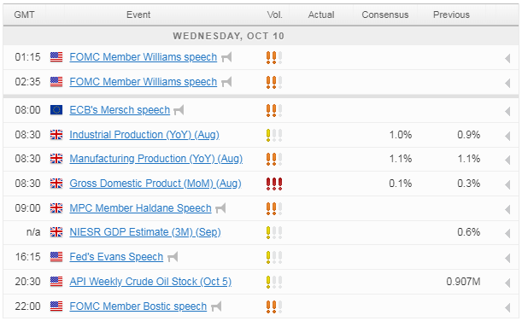Open the Industrial Production (YoY) (Aug) link
The image size is (522, 321).
click(144, 135)
